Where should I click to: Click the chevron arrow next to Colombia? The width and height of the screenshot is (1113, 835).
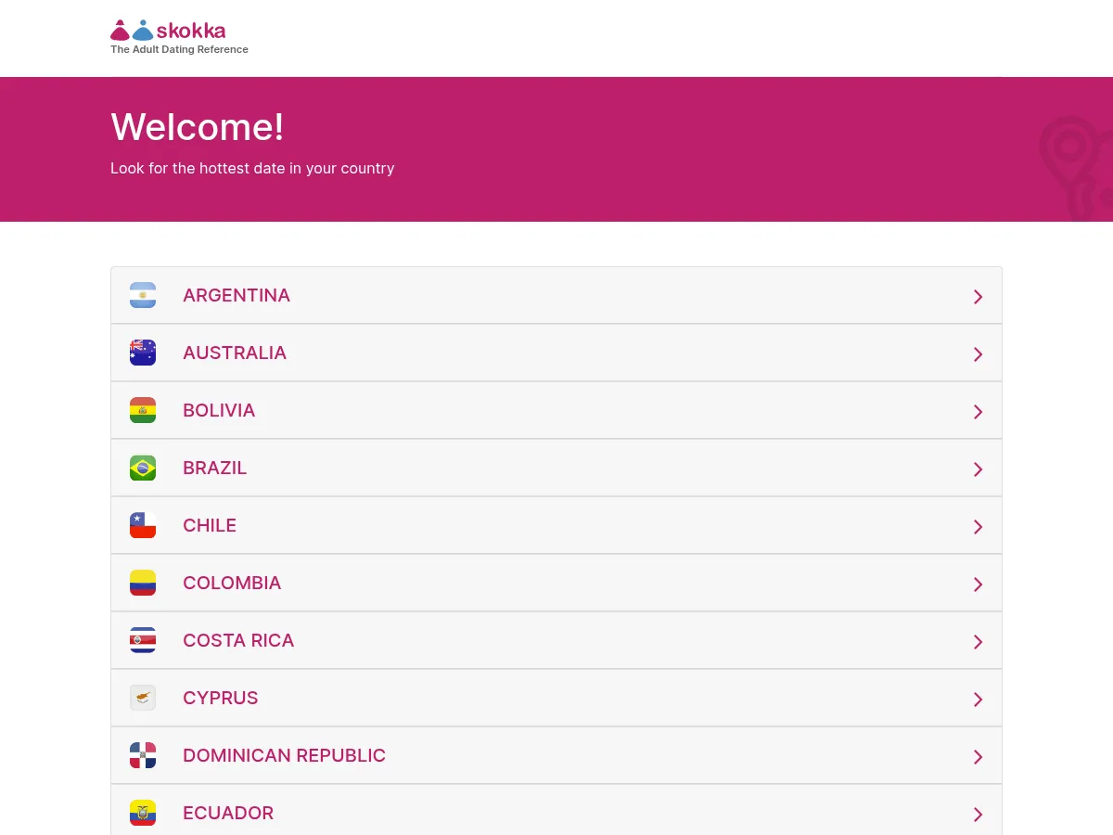click(978, 584)
